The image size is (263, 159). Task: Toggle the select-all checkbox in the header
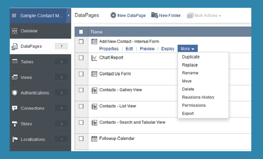click(81, 32)
